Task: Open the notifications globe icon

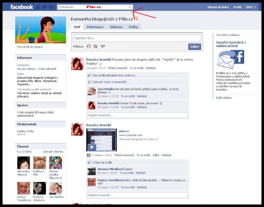Action: click(x=51, y=7)
